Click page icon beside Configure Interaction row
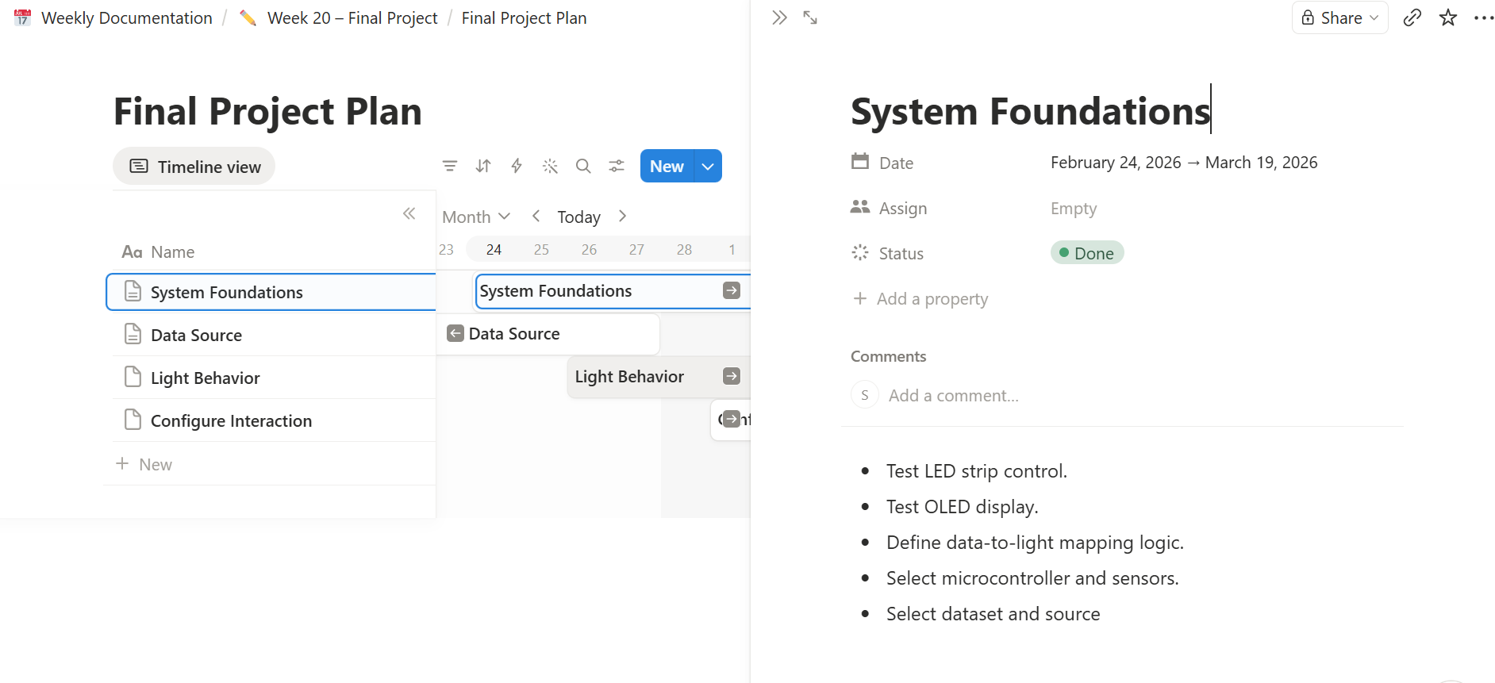 (x=133, y=420)
